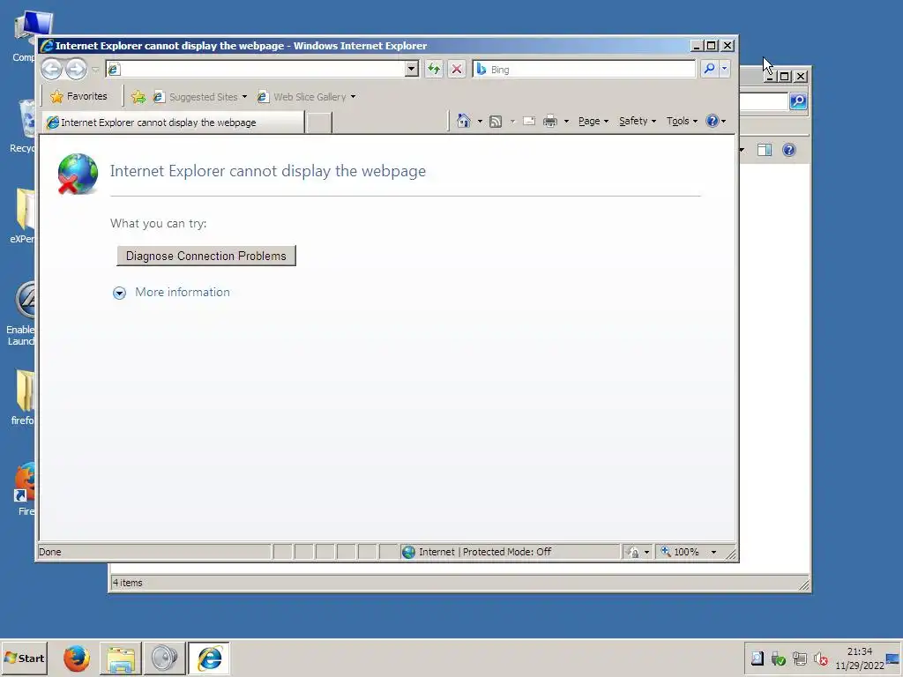Add current page to Favorites bar icon
The image size is (903, 677).
pos(138,97)
